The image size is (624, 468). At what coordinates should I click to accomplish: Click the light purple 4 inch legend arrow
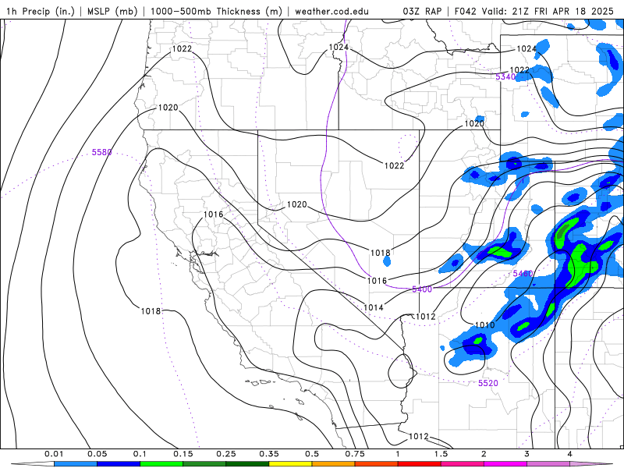[x=591, y=464]
